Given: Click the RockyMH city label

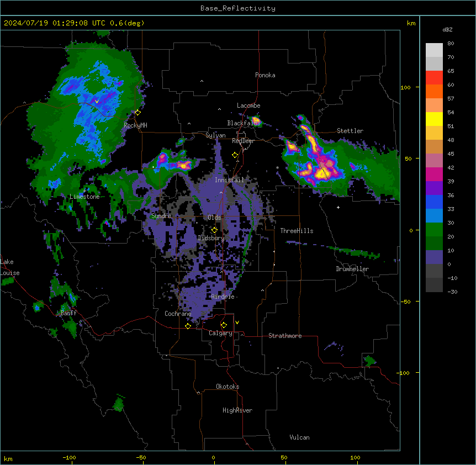Looking at the screenshot, I should tap(135, 125).
